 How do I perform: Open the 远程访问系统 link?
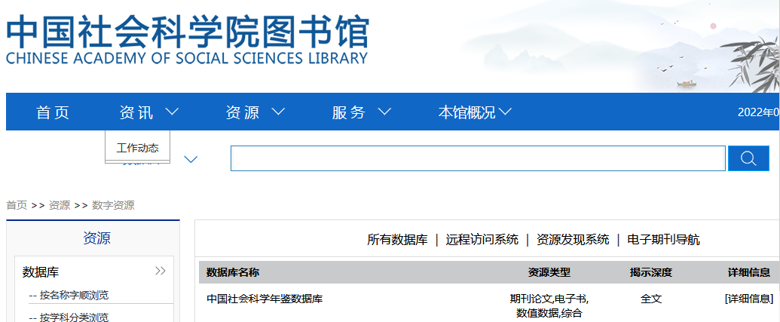[482, 240]
